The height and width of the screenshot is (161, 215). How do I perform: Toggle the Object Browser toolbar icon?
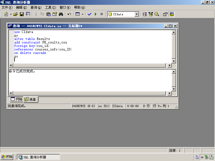151,14
